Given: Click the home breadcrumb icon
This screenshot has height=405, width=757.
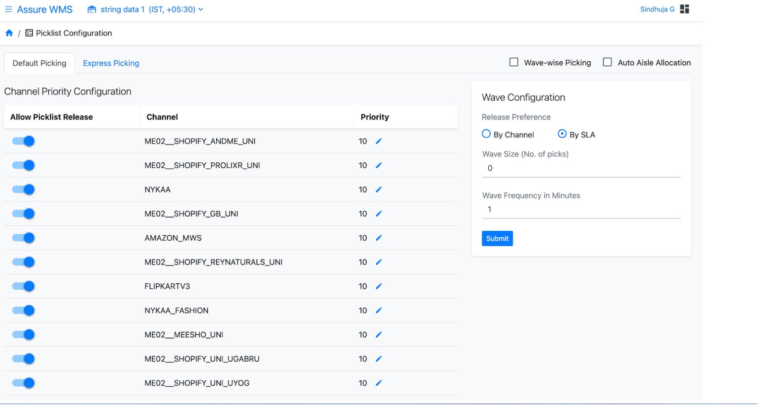Looking at the screenshot, I should tap(9, 33).
